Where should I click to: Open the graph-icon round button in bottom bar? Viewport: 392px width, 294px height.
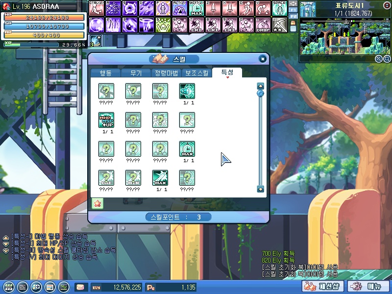tap(64, 287)
